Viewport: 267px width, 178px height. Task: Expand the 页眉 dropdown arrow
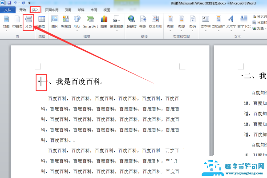point(170,31)
